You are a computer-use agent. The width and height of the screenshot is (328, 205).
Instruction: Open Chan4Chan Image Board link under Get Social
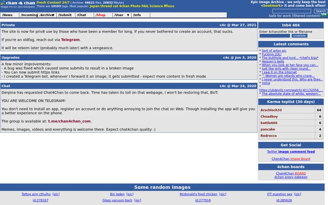pos(291,159)
